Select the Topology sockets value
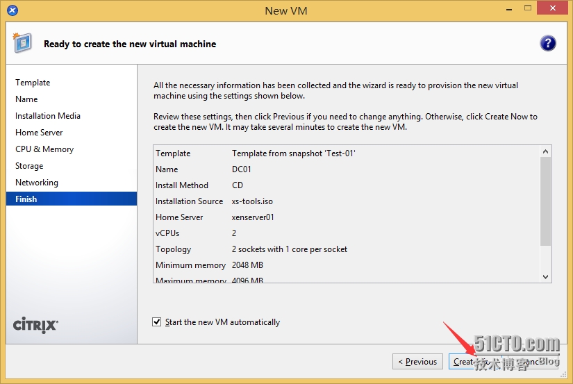The width and height of the screenshot is (573, 384). (290, 249)
